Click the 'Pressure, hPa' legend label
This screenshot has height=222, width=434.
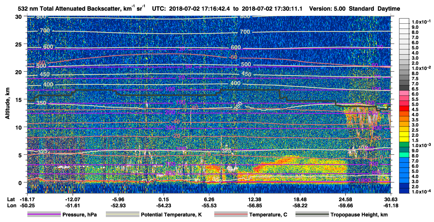(x=79, y=215)
